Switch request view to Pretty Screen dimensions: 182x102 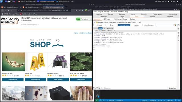[96, 28]
